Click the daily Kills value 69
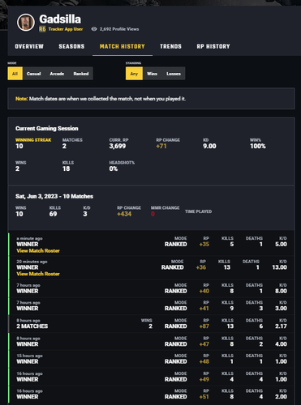Viewport: 301px width, 405px height. coord(53,214)
